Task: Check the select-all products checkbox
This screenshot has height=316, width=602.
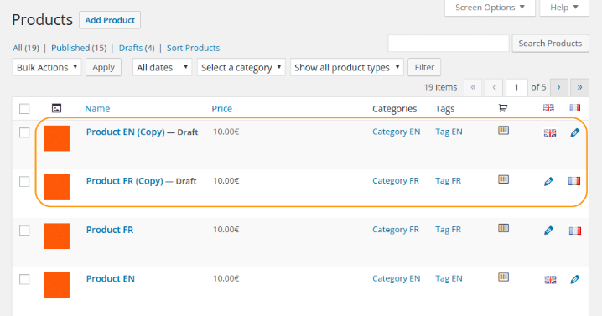Action: click(24, 109)
